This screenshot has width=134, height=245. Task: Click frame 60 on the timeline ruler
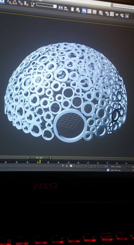[x=78, y=163]
